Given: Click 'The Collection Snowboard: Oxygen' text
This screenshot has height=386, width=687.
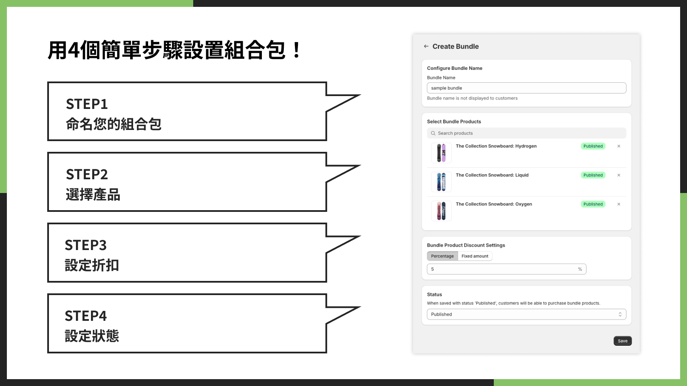Looking at the screenshot, I should coord(494,204).
